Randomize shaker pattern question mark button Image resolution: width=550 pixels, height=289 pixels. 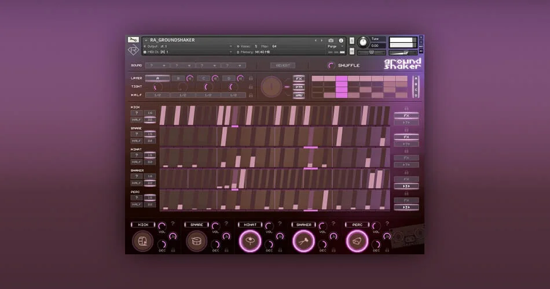pos(137,176)
